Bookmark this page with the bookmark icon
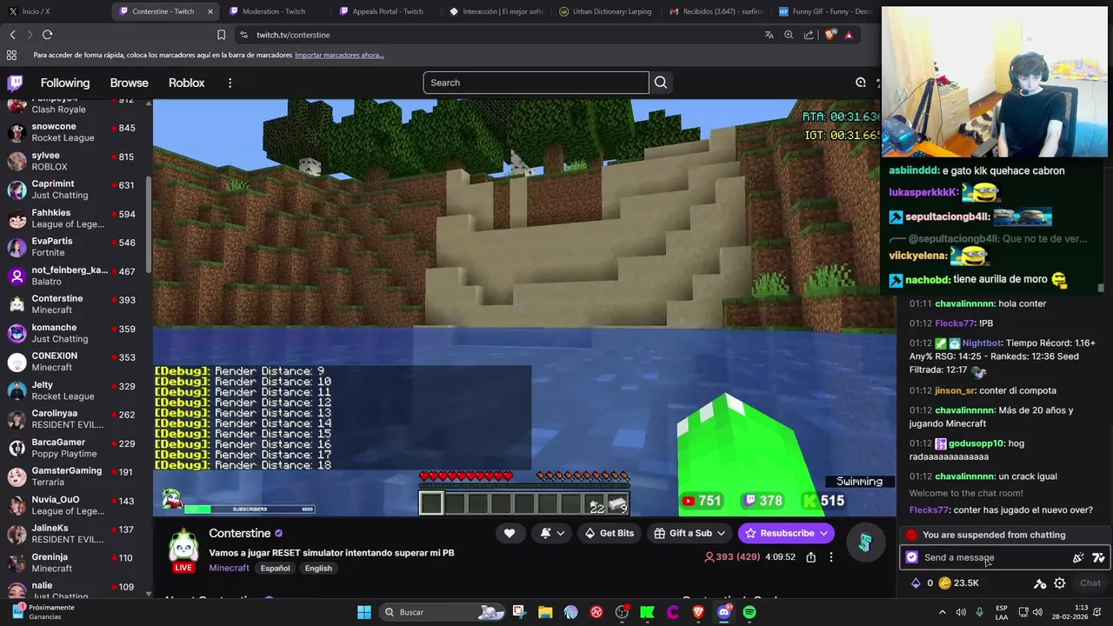Image resolution: width=1113 pixels, height=626 pixels. point(221,35)
